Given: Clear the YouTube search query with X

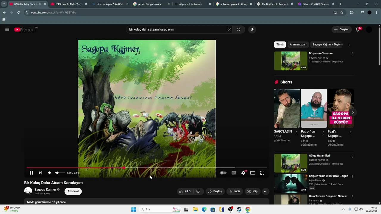Looking at the screenshot, I should click(x=229, y=29).
